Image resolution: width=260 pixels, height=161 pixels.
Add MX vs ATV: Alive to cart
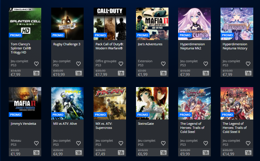(79, 153)
